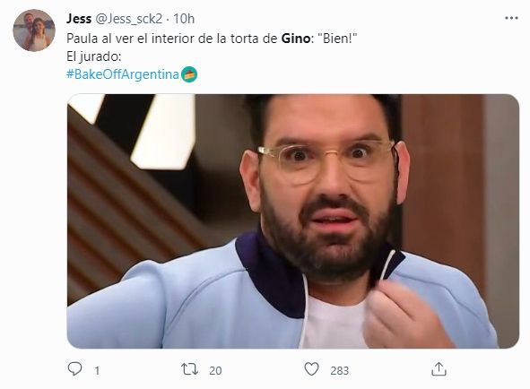This screenshot has height=389, width=530.
Task: Open the three-dot more options menu
Action: (511, 18)
